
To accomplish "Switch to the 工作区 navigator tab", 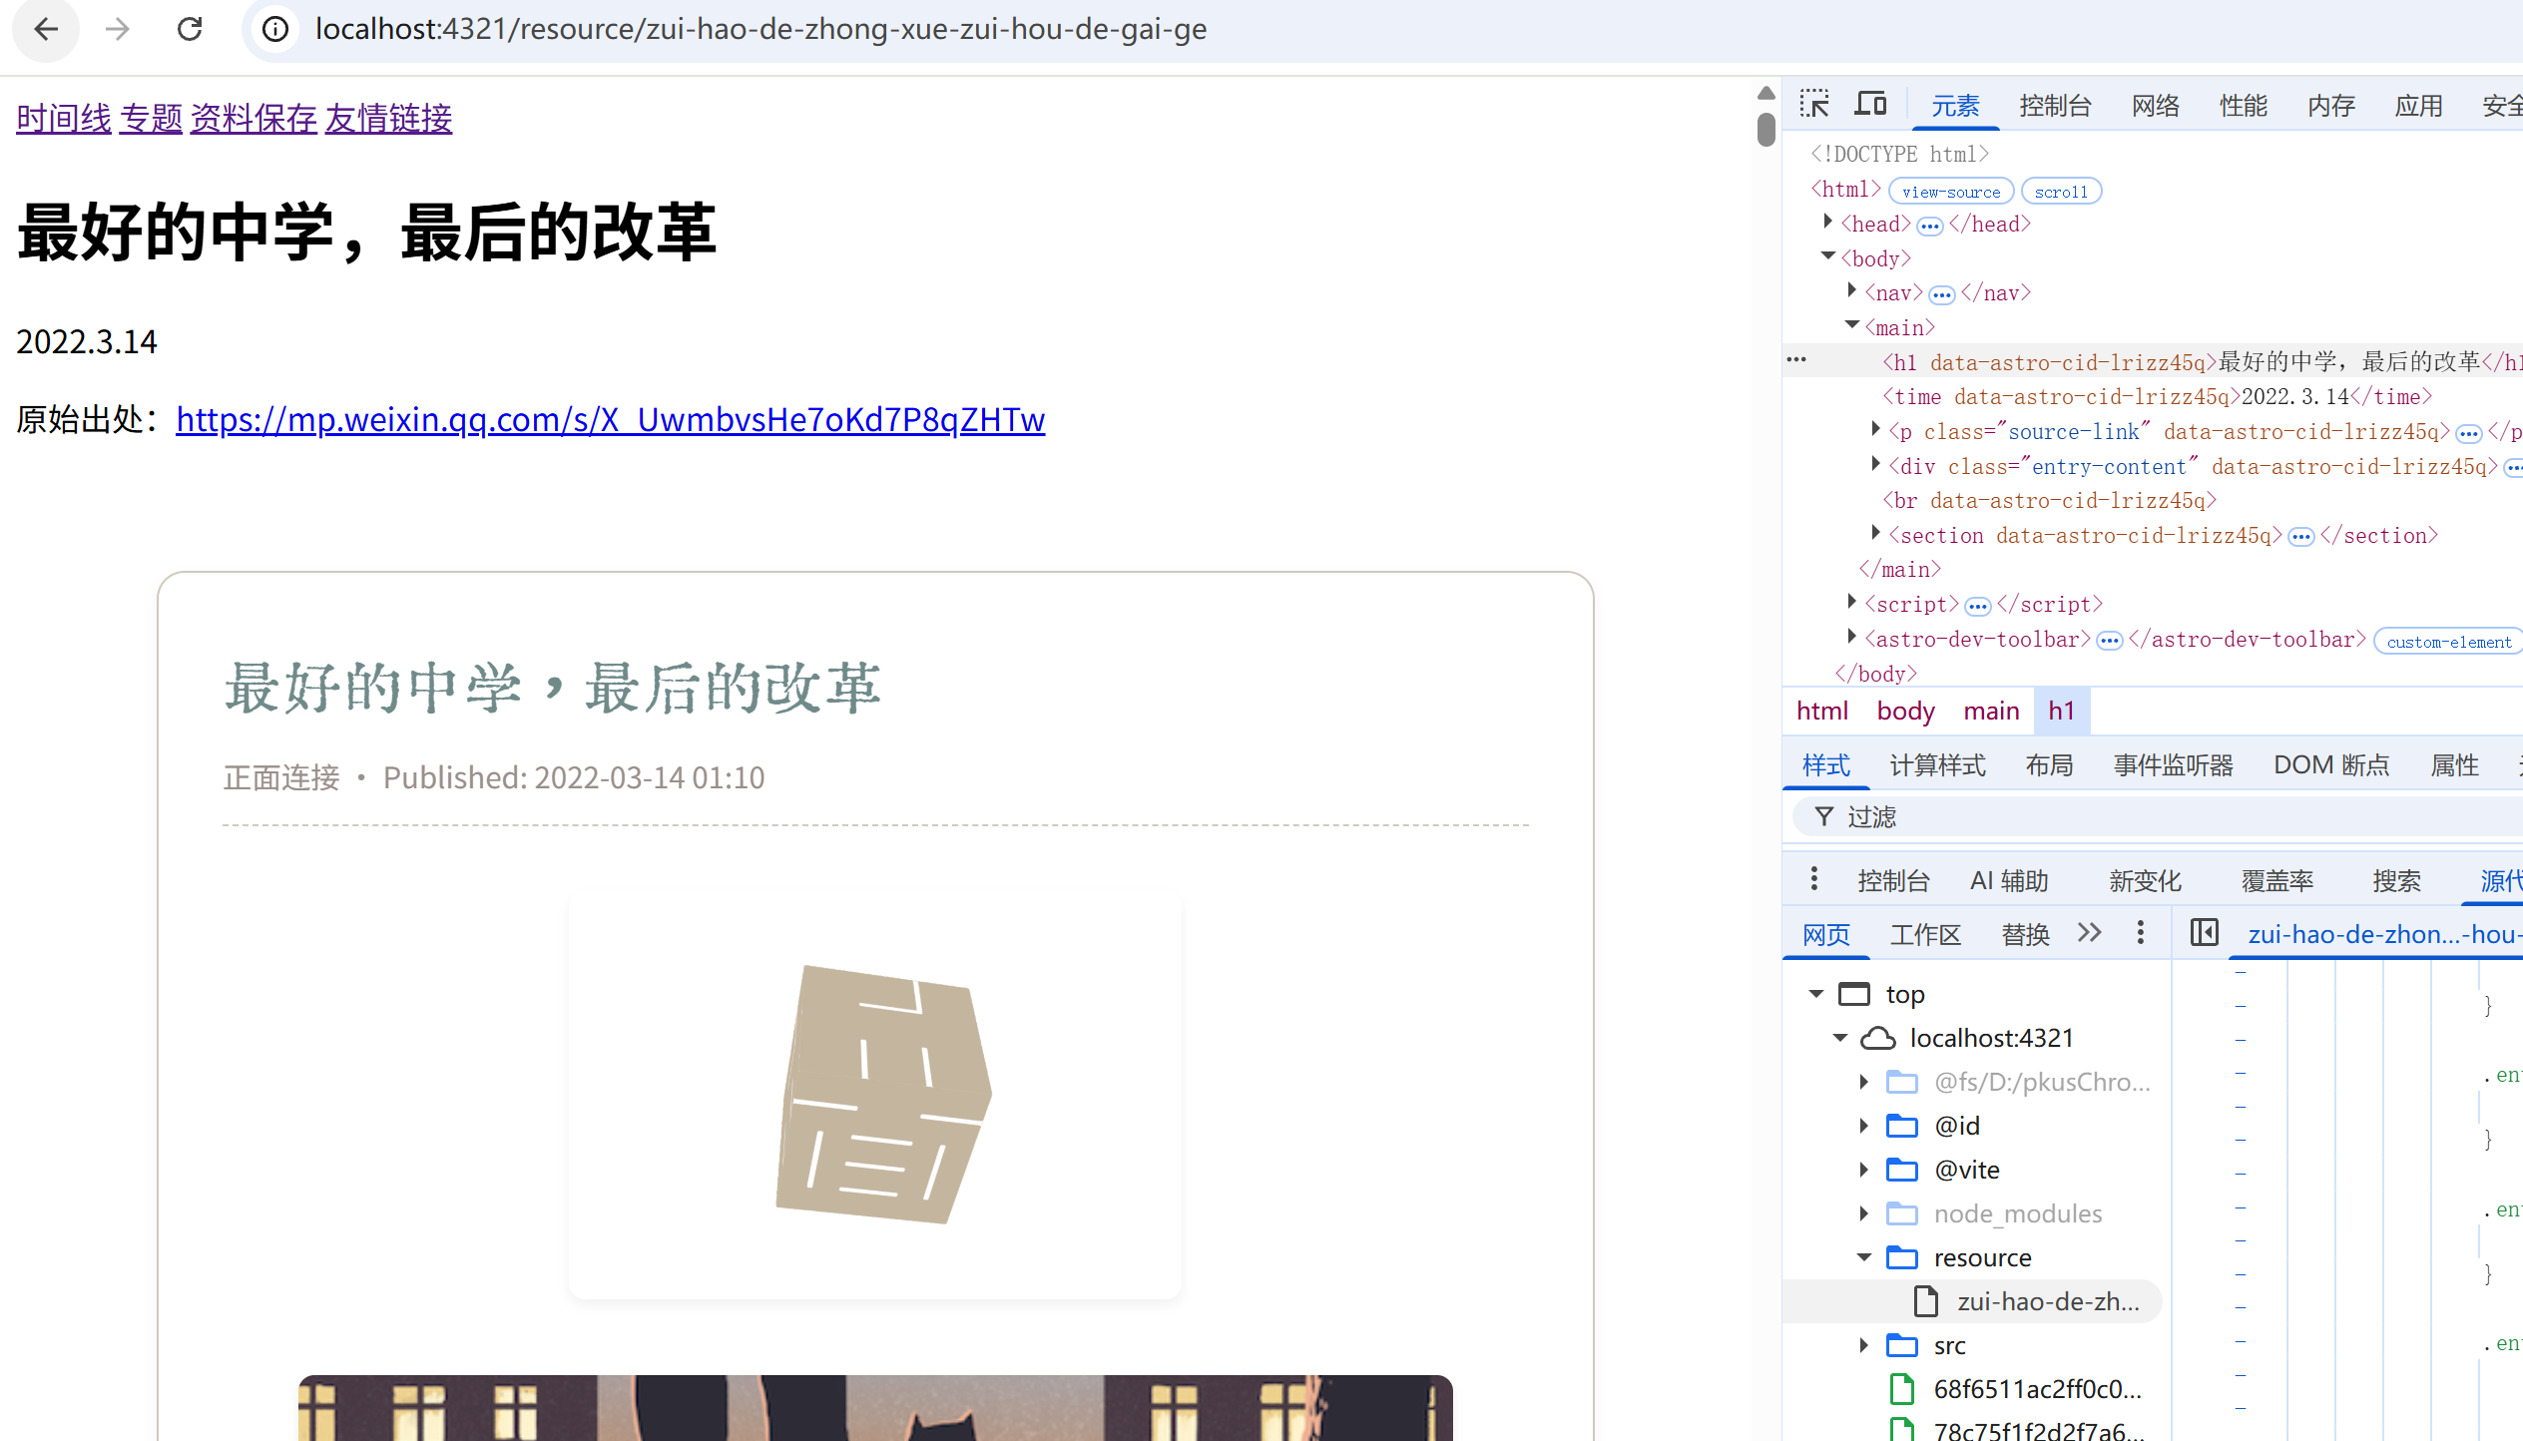I will tap(1926, 935).
